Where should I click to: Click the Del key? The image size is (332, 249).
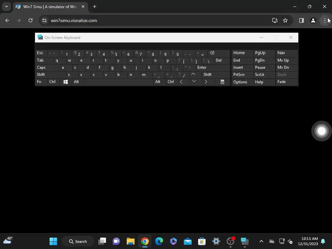[222, 60]
